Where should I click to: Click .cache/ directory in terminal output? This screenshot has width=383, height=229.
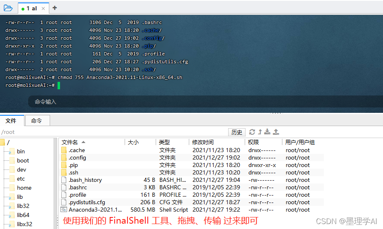[152, 30]
